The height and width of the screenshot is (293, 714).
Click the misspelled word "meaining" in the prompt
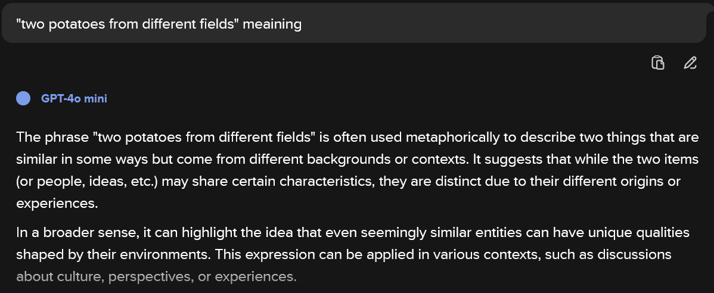272,24
